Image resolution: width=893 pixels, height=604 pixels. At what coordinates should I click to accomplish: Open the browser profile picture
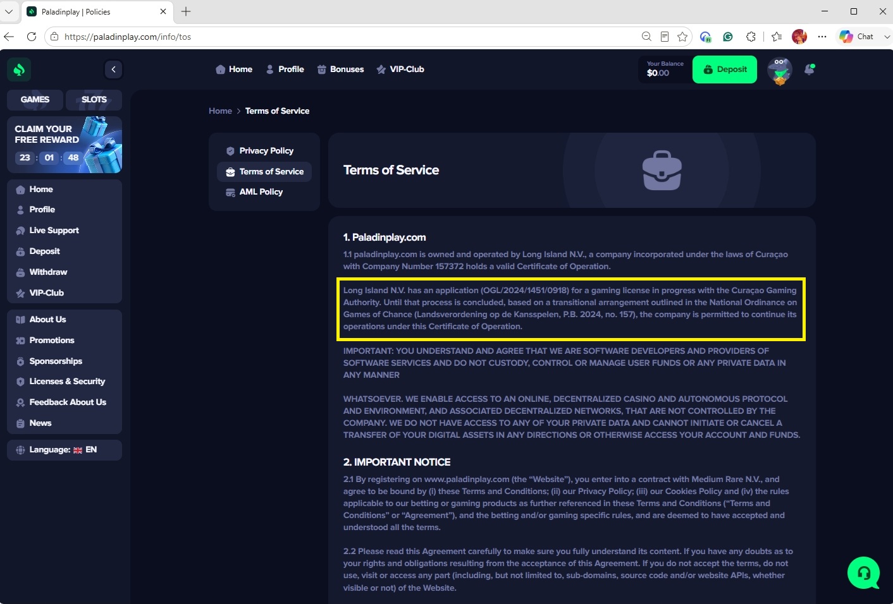point(799,37)
